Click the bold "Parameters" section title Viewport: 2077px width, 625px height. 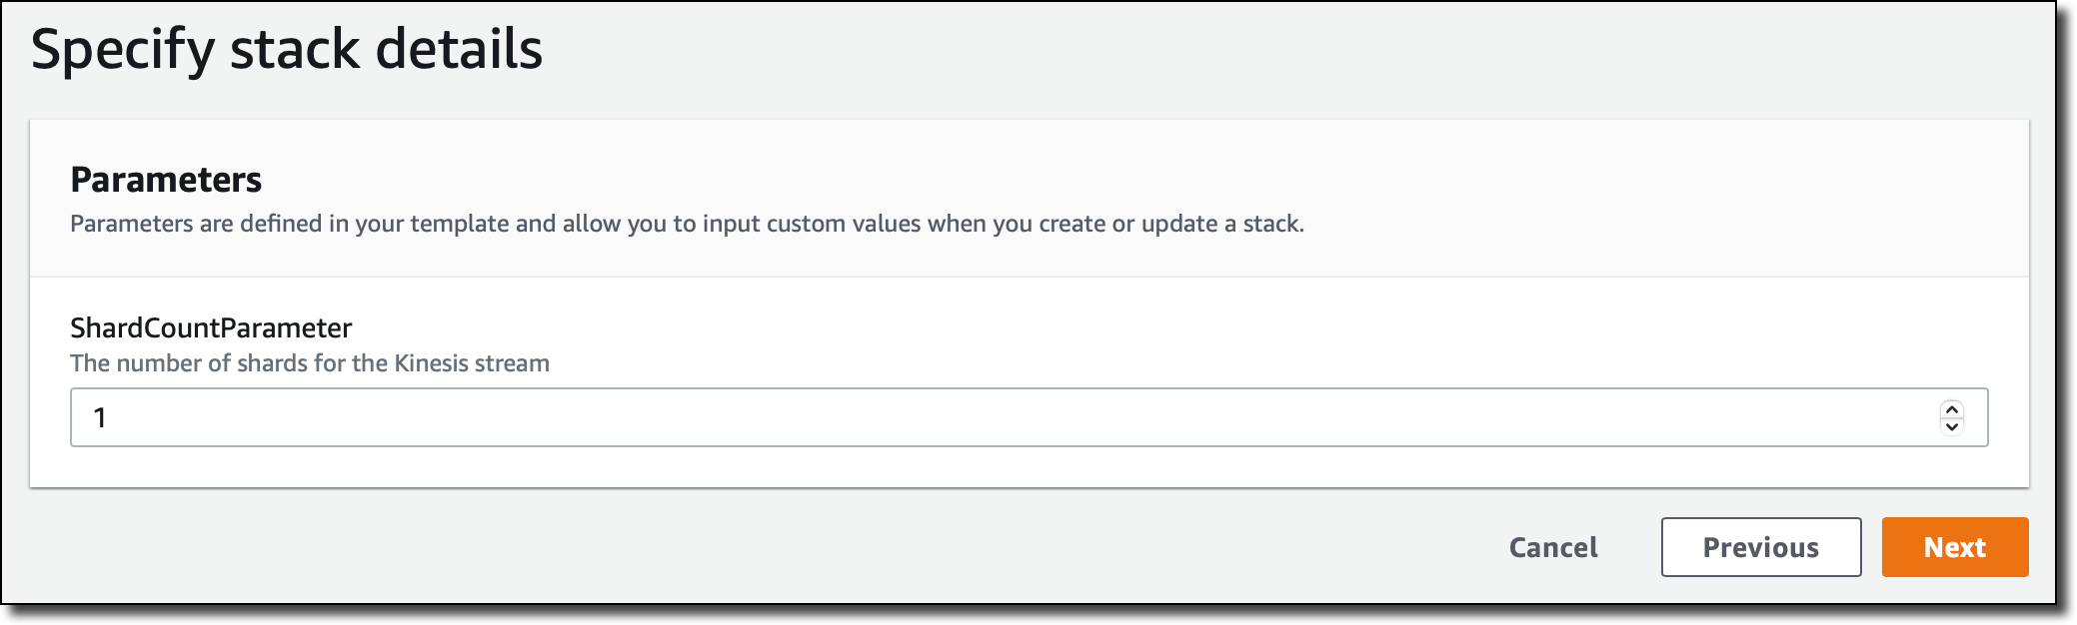tap(166, 180)
